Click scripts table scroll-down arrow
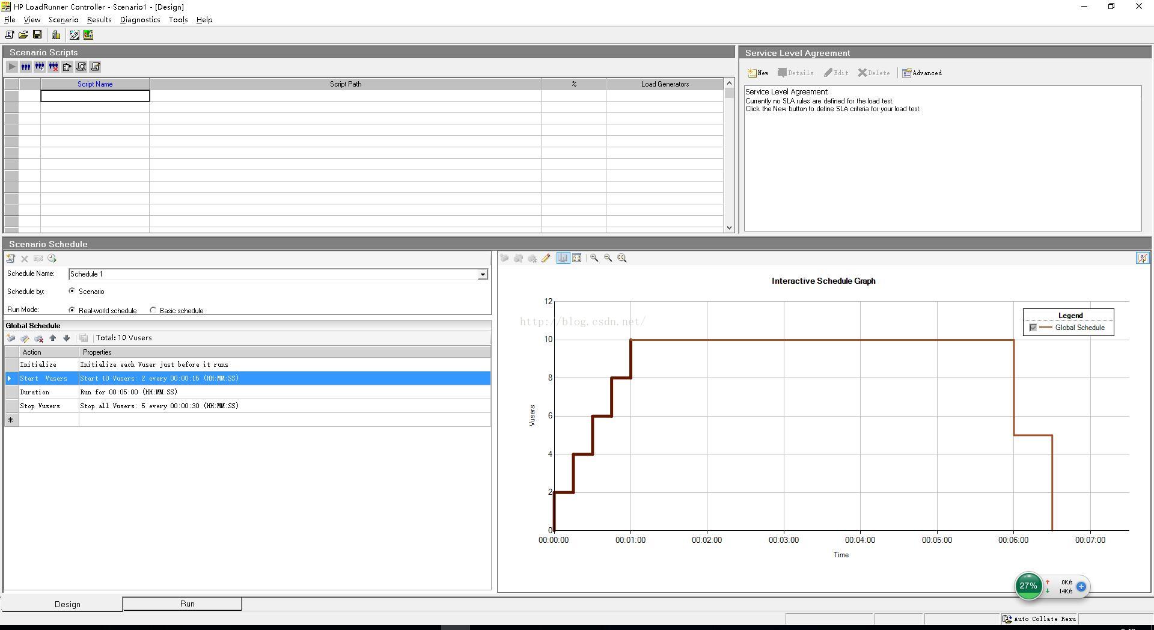The image size is (1154, 630). (729, 228)
